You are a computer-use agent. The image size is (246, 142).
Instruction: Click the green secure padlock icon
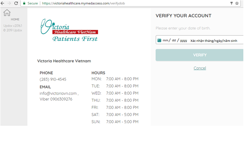pos(24,3)
